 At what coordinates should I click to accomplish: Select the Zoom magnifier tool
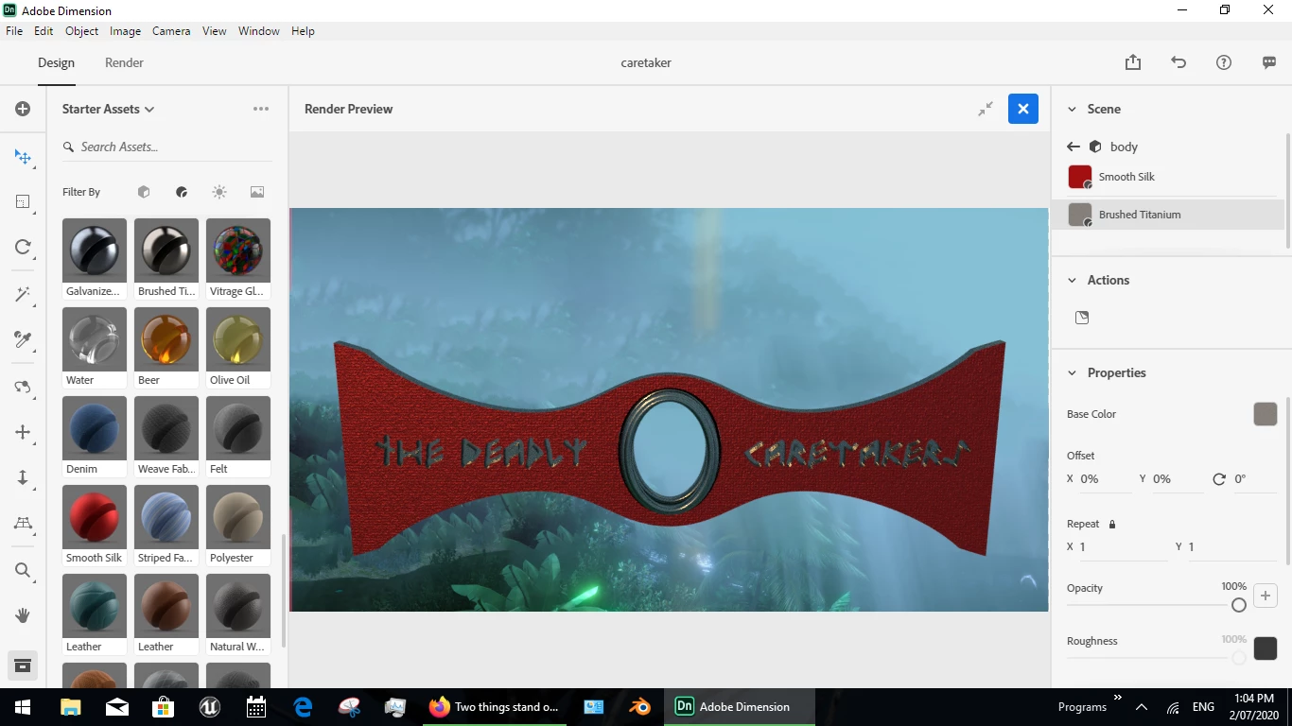click(x=23, y=570)
